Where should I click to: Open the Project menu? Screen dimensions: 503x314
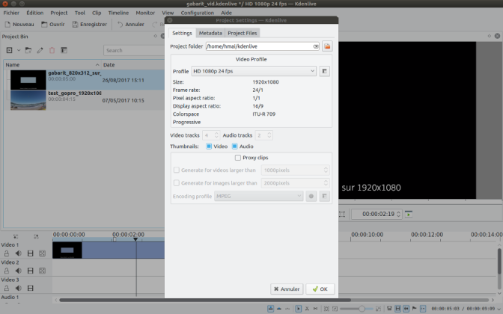click(58, 13)
